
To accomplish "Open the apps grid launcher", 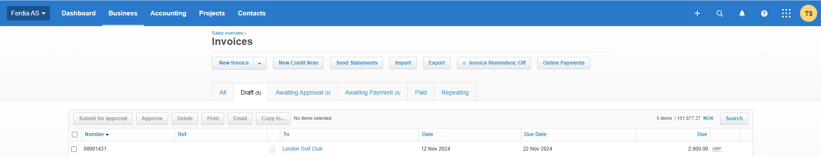I will pyautogui.click(x=786, y=13).
